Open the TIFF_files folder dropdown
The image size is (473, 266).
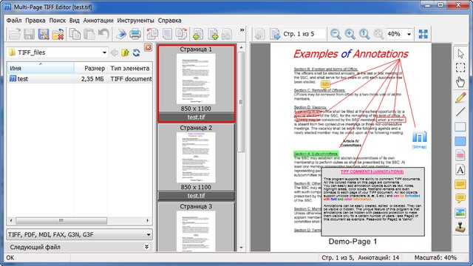pyautogui.click(x=104, y=52)
